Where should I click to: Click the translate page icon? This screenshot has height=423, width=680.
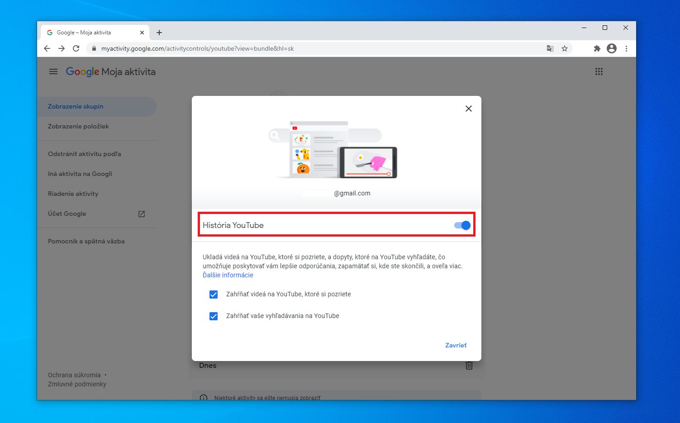click(550, 48)
